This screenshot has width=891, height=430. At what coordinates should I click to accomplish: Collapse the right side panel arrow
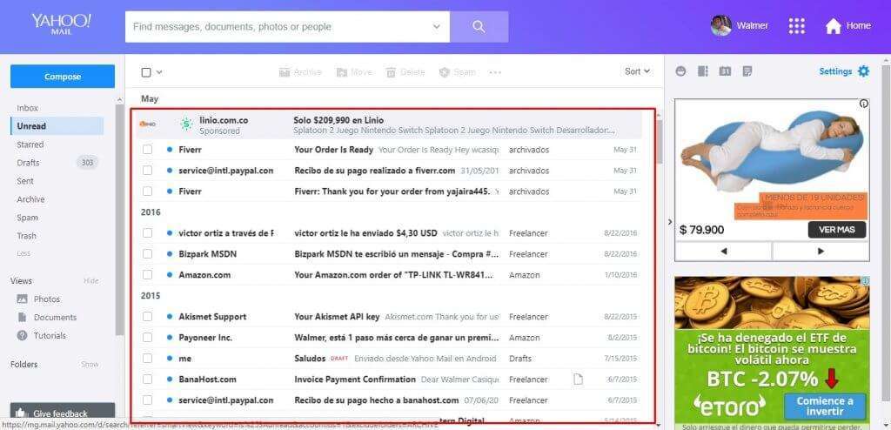[670, 222]
